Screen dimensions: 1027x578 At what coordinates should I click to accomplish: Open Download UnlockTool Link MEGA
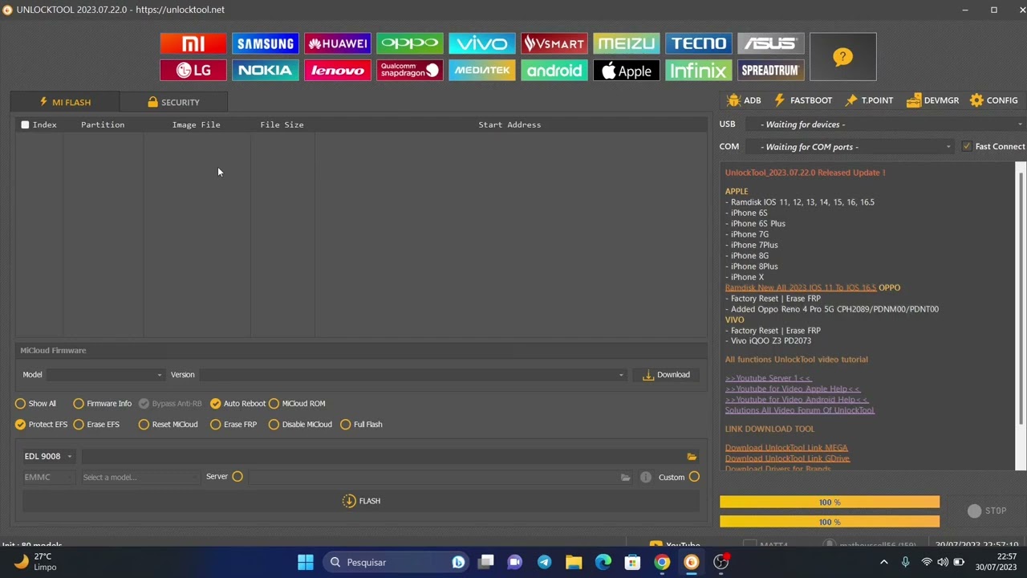[x=786, y=448]
